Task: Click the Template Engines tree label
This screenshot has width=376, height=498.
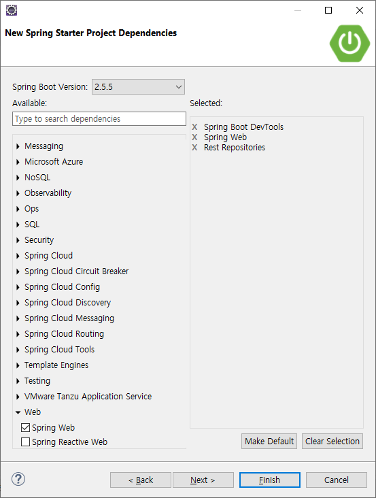Action: pyautogui.click(x=56, y=365)
